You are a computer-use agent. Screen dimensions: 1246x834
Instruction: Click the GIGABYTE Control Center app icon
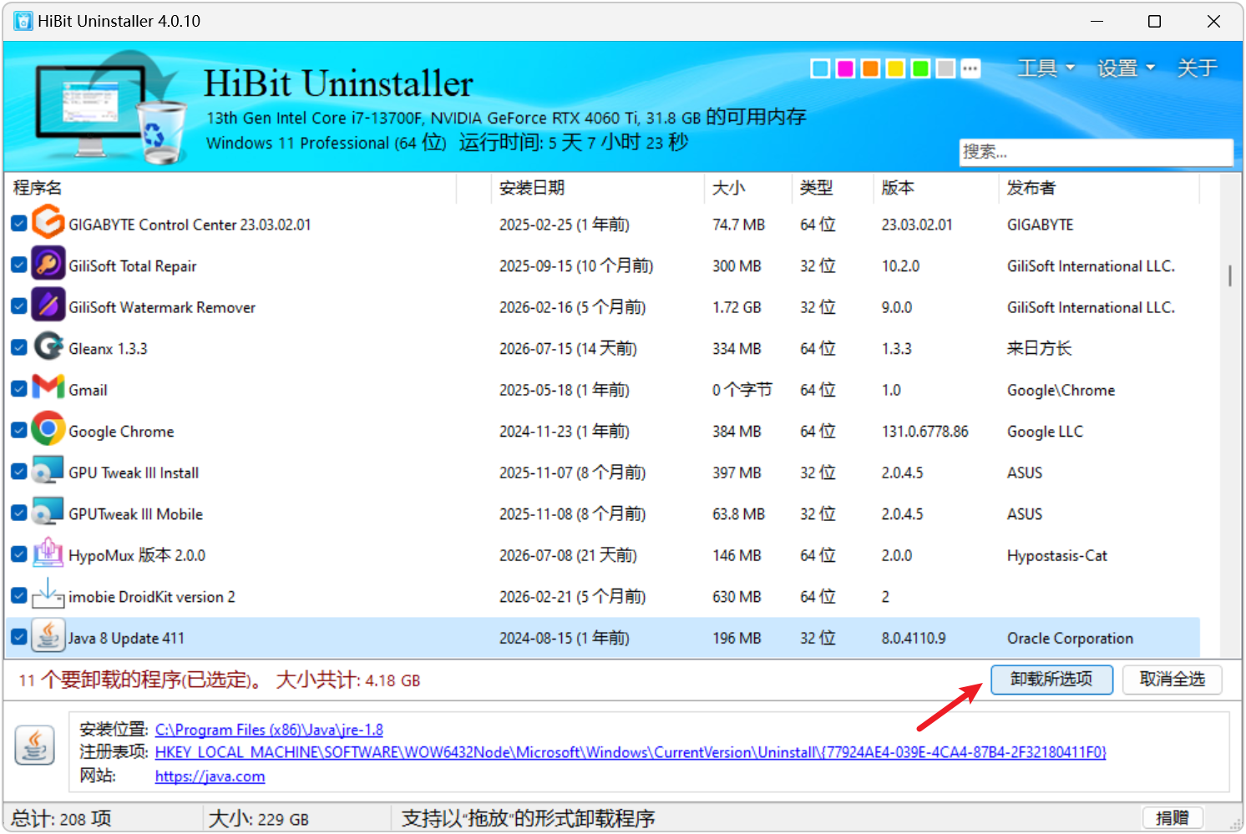(x=48, y=223)
